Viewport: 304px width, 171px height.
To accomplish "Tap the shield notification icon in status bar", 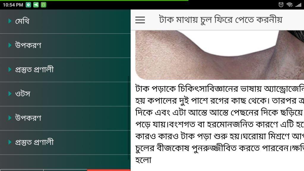I will (28, 5).
